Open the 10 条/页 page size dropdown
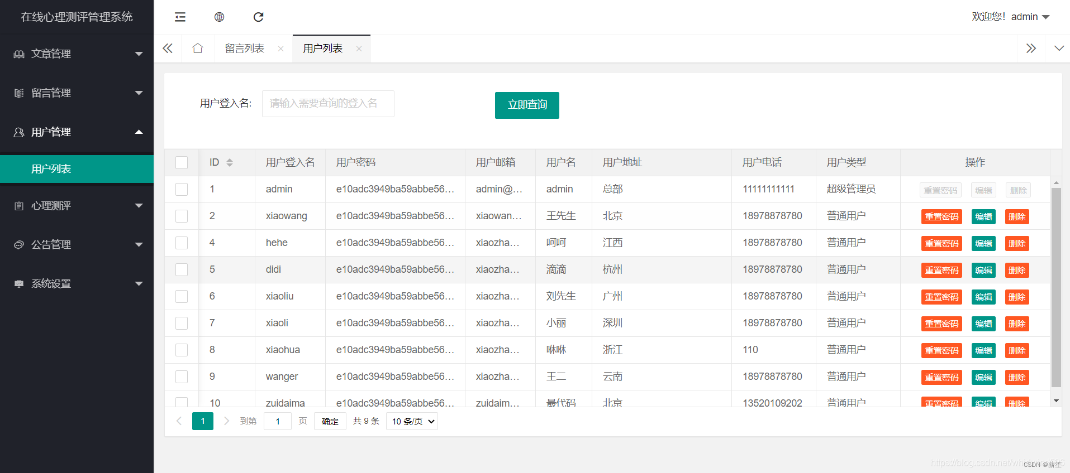 click(x=412, y=421)
